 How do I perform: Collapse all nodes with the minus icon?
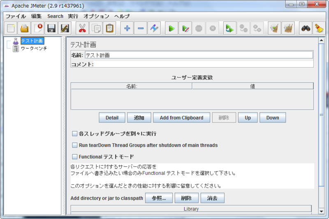tap(141, 28)
